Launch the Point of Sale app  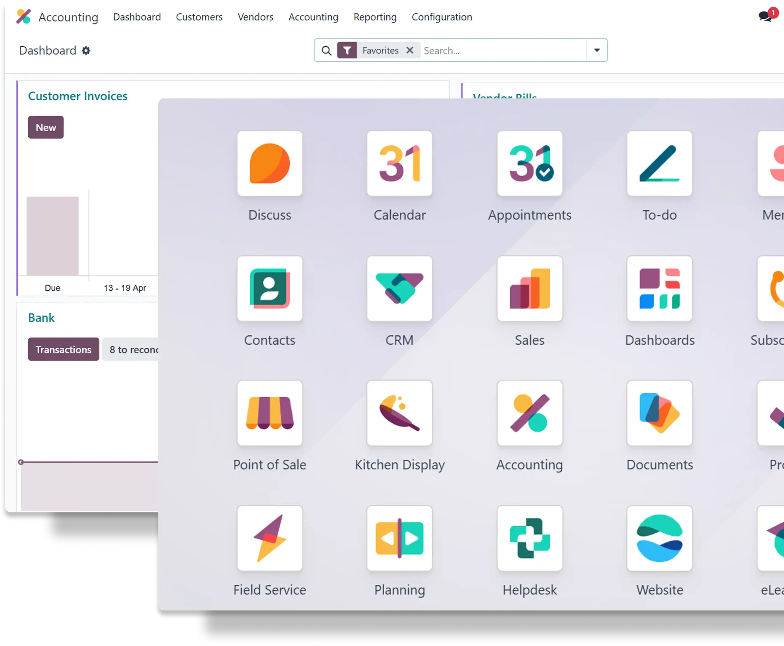tap(269, 413)
